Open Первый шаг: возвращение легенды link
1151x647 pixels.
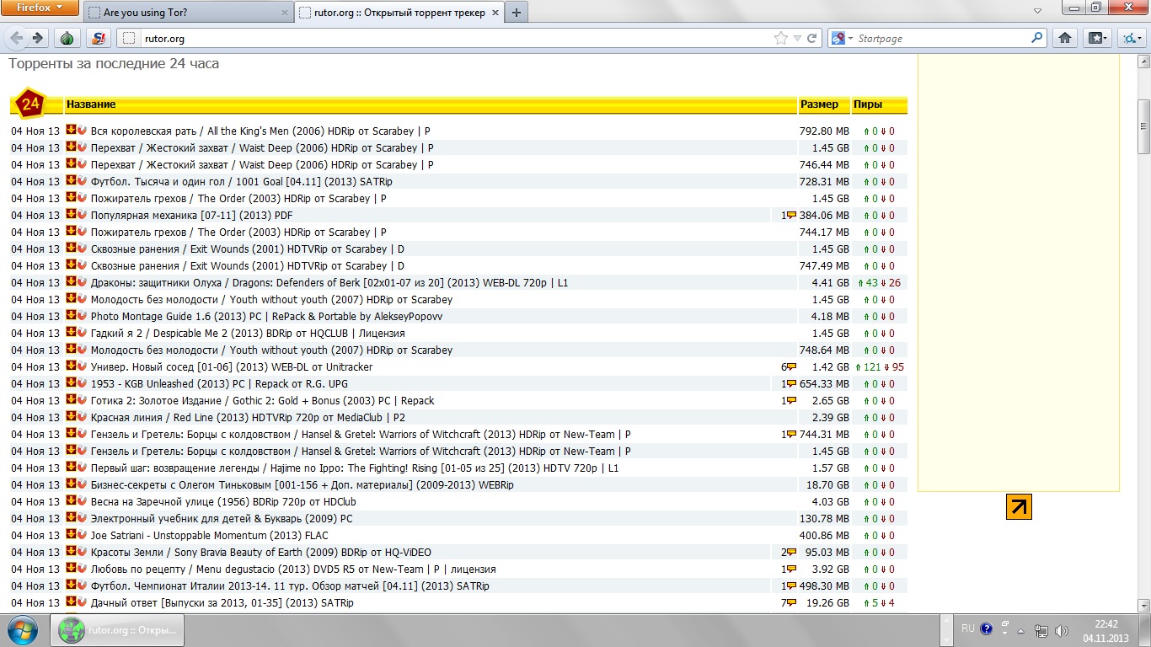pos(355,468)
